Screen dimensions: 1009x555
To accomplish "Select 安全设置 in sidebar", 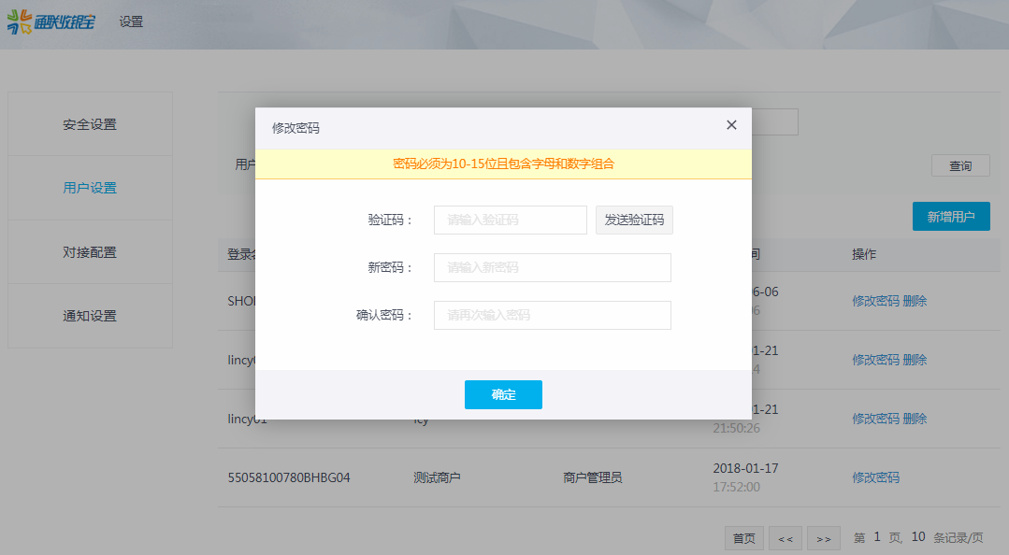I will click(90, 124).
